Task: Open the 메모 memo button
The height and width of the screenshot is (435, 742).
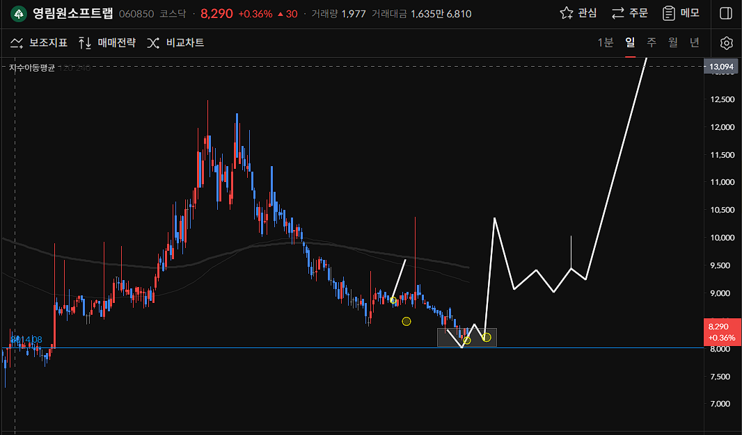Action: tap(681, 13)
